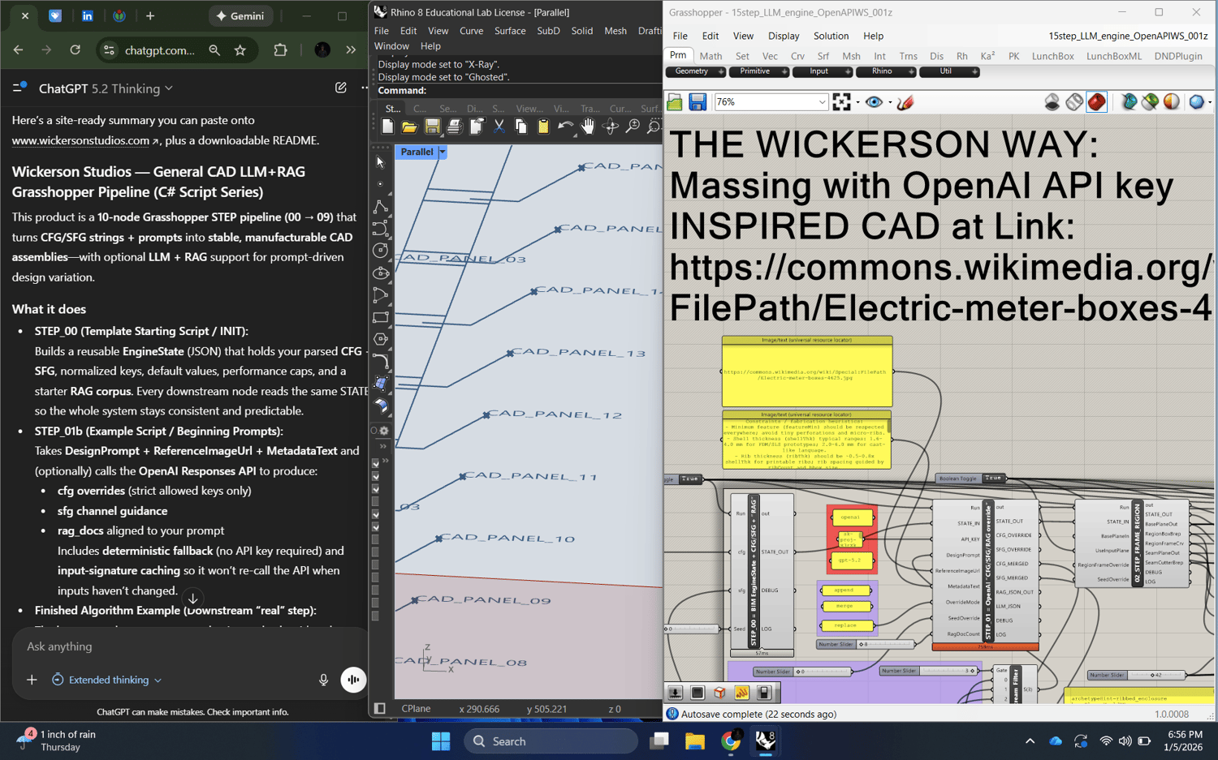Flip the 'Boolean Toggle' True value above STEP_01
Screen dimensions: 1218x760
point(994,479)
